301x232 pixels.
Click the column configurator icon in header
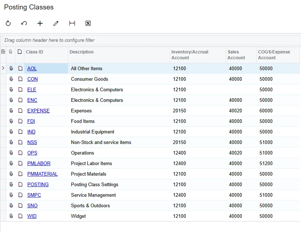(3, 52)
